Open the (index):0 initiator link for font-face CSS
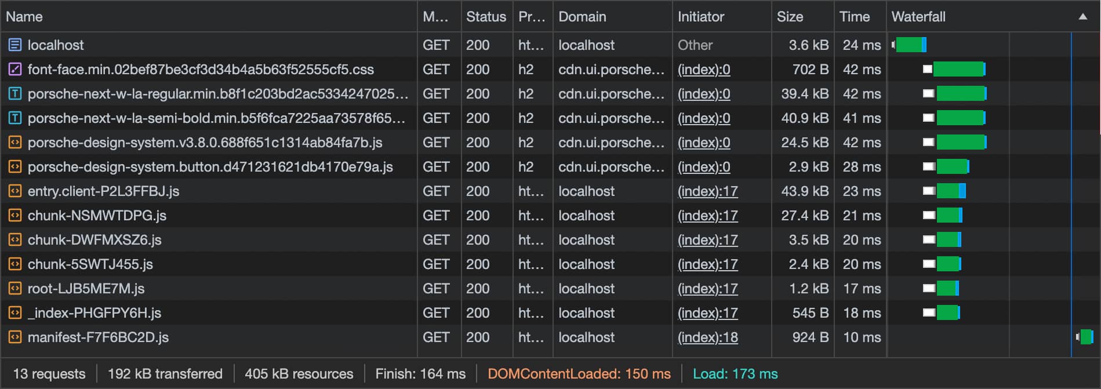The image size is (1101, 389). [704, 70]
